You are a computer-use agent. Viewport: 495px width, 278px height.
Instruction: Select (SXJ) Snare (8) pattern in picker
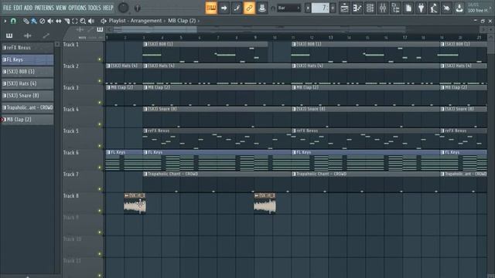point(28,96)
